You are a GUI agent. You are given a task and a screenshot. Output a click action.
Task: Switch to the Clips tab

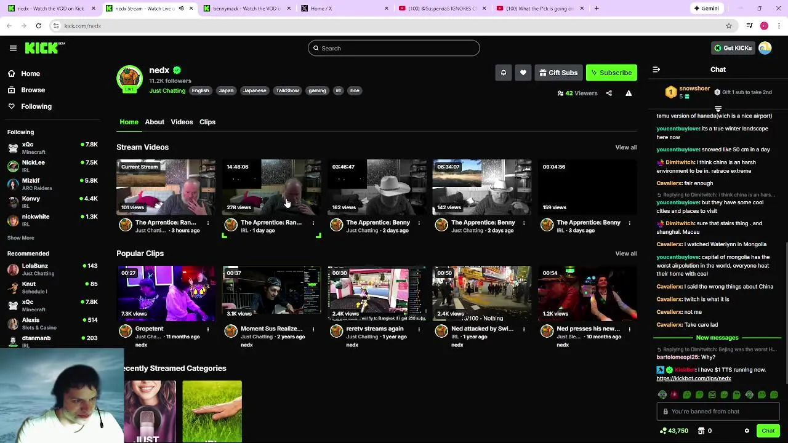pyautogui.click(x=207, y=122)
